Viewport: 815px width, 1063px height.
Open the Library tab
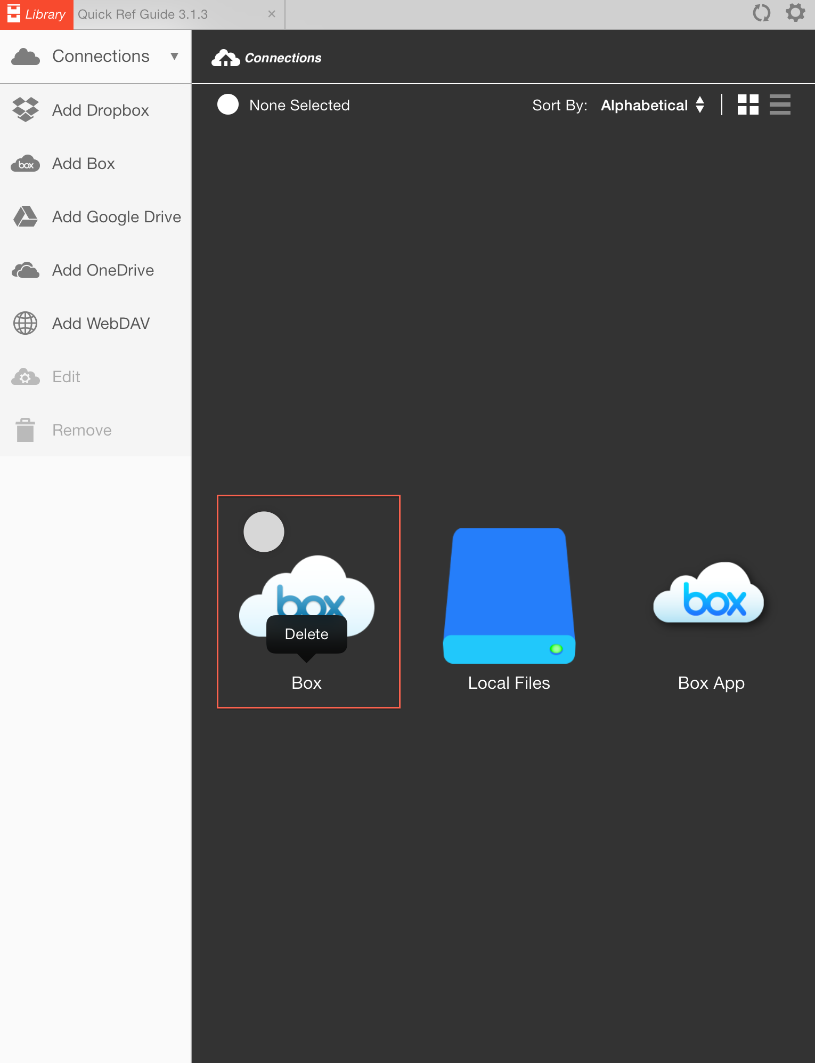36,14
